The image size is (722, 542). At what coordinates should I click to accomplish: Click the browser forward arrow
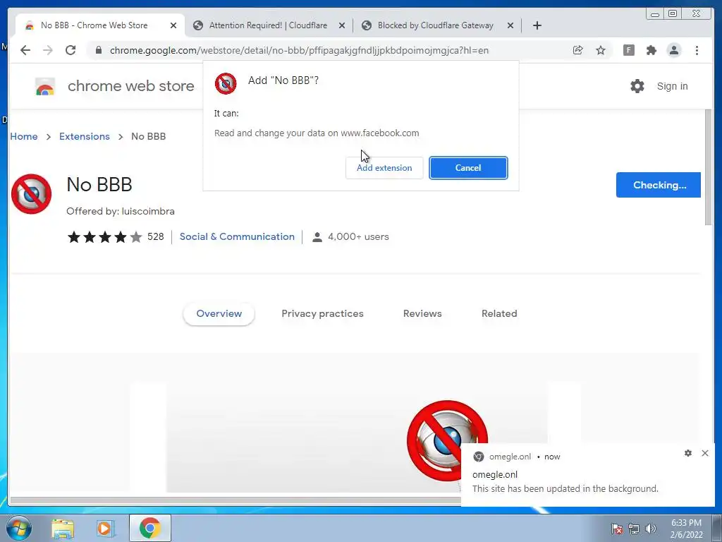pyautogui.click(x=48, y=50)
